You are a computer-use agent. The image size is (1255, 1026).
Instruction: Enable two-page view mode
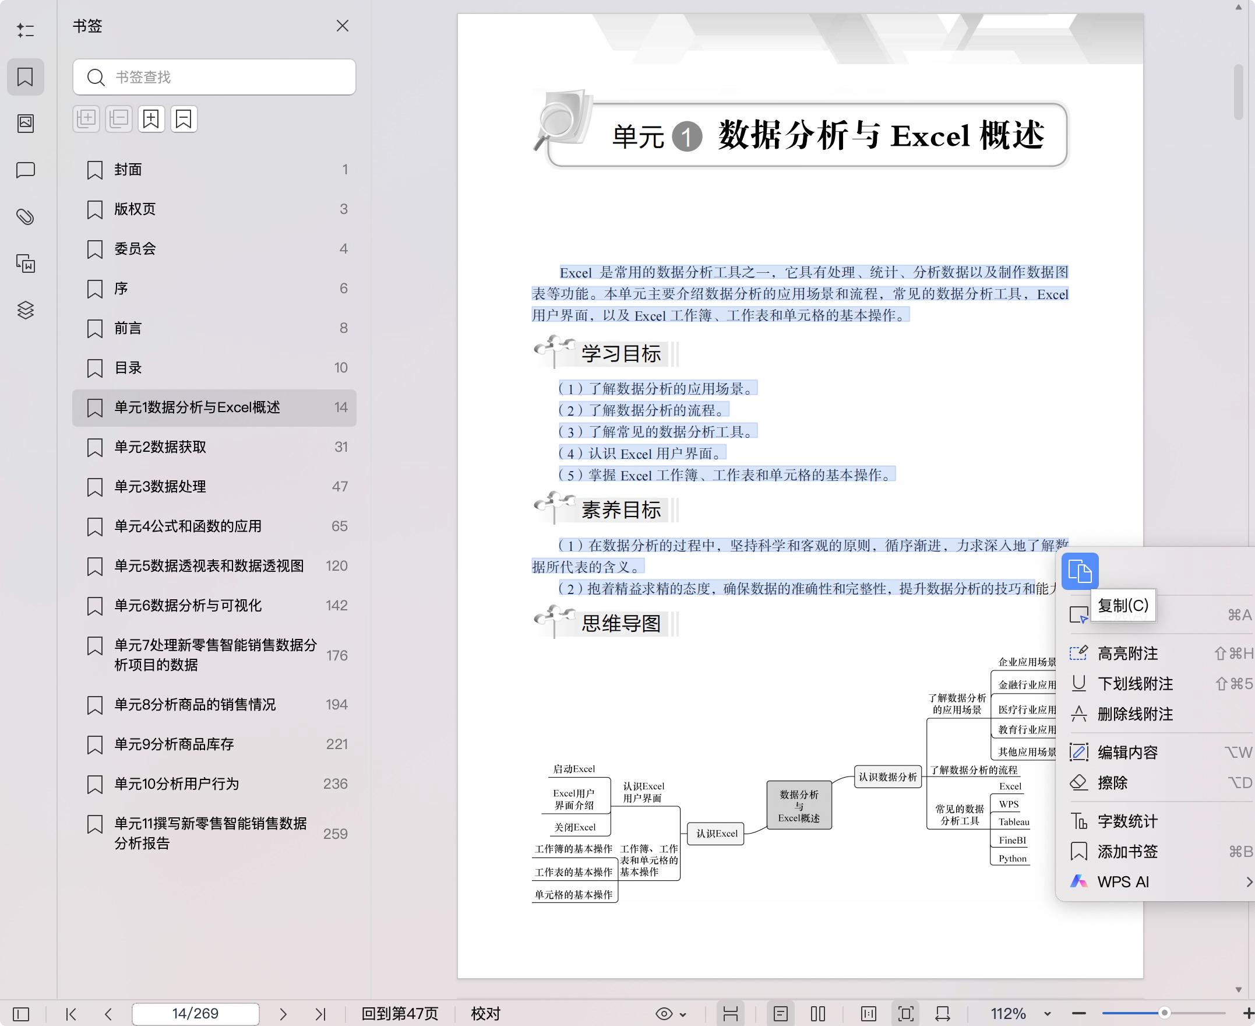[818, 1014]
